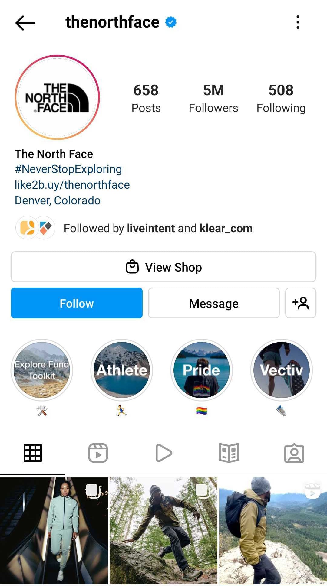
Task: Switch to the video play tab
Action: [x=163, y=453]
